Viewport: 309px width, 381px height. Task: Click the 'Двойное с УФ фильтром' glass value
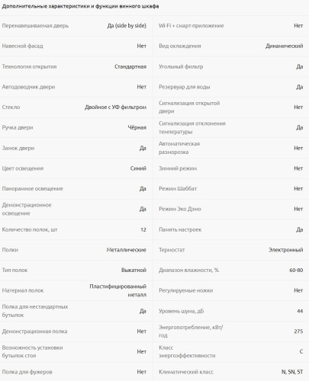(115, 107)
